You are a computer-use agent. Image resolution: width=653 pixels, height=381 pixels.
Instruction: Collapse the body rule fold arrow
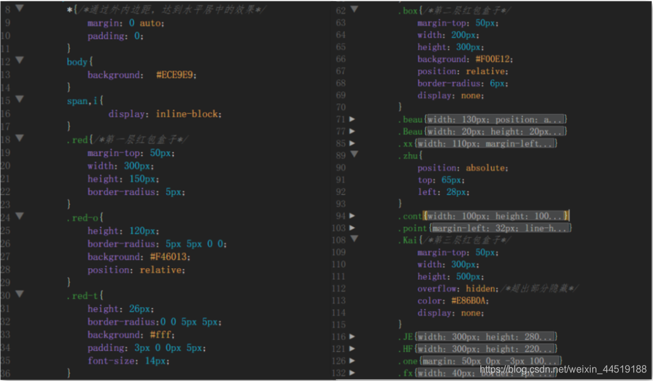20,60
